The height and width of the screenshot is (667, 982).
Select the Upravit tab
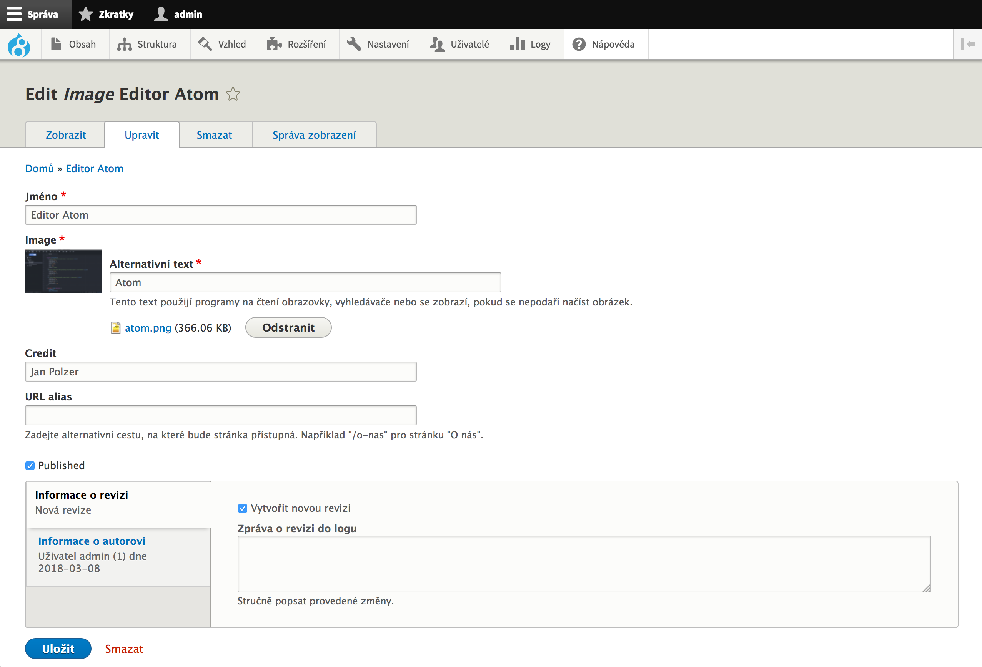141,135
